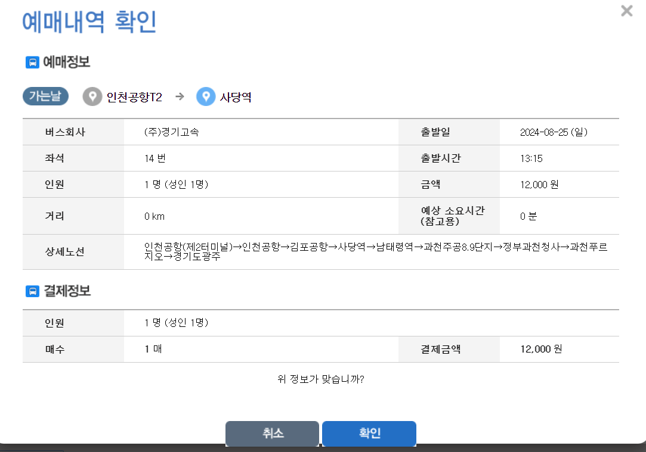Click the bus icon beside 예매정보

click(x=32, y=62)
